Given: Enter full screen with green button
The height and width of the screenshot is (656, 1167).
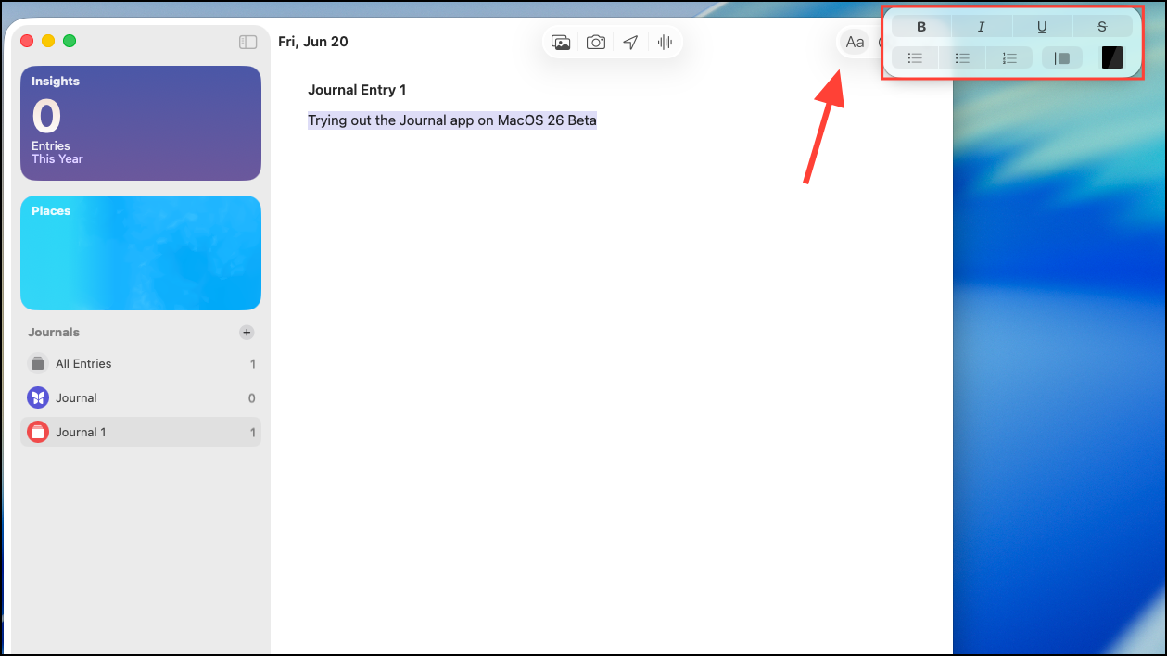Looking at the screenshot, I should tap(70, 41).
